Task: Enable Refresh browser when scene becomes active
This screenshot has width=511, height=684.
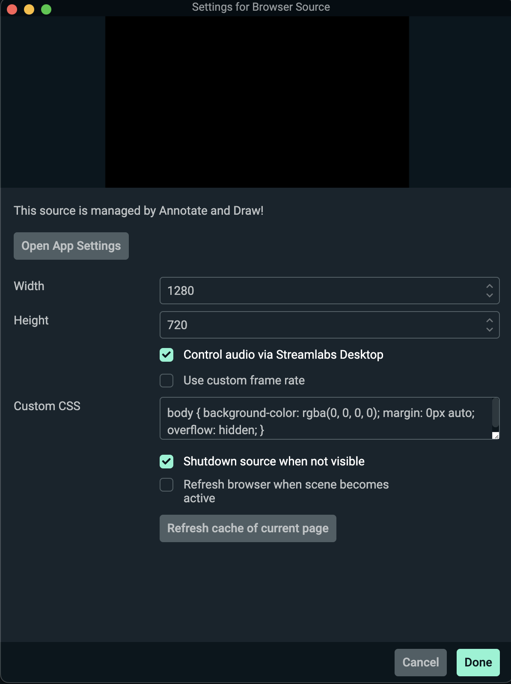Action: pyautogui.click(x=166, y=485)
